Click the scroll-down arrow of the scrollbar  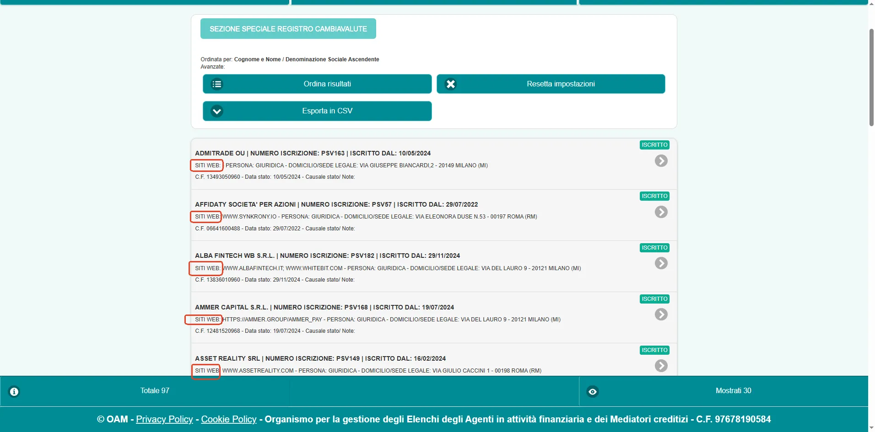point(871,428)
